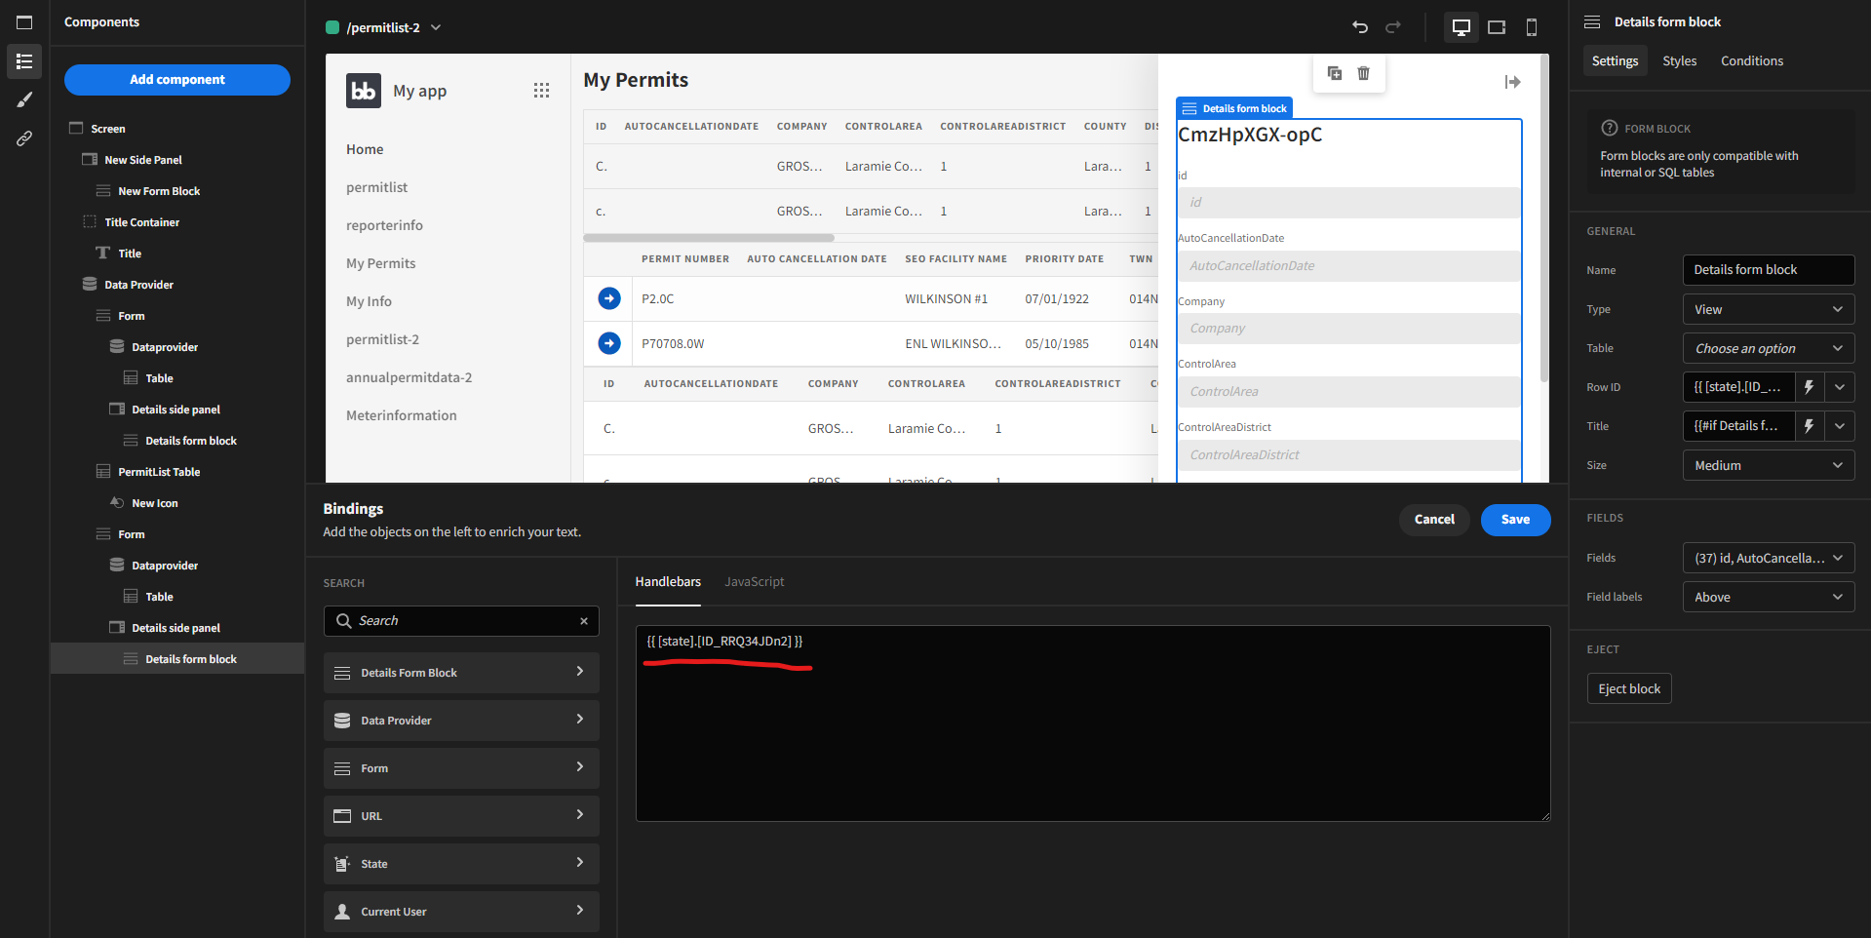Open the Table dropdown labeled Choose an option
Screen dimensions: 1871x938
tap(1768, 348)
